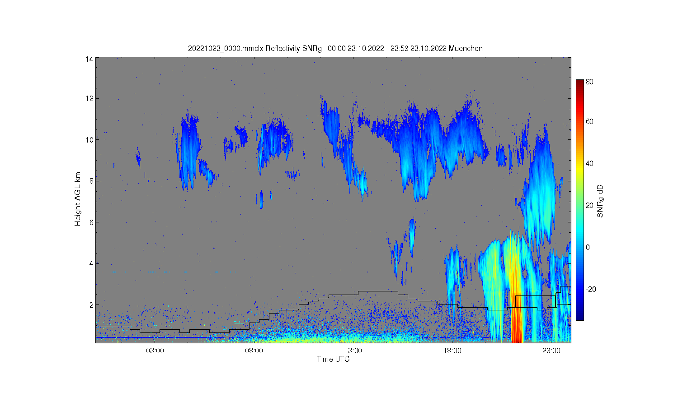Click the 60 colorbar tick label

tap(589, 122)
